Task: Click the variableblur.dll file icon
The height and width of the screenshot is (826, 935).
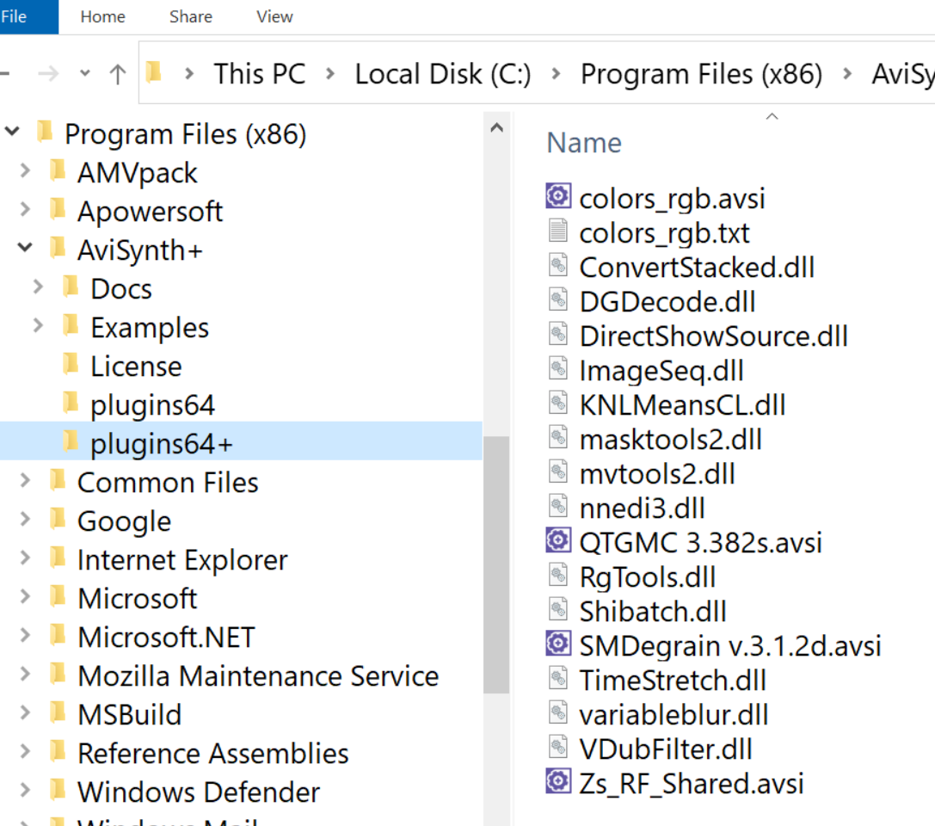Action: tap(558, 712)
